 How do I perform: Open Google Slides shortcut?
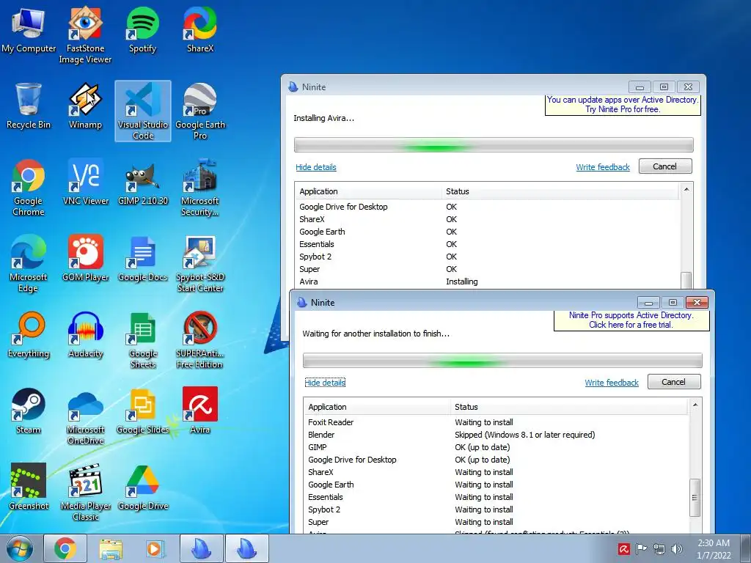[x=143, y=411]
